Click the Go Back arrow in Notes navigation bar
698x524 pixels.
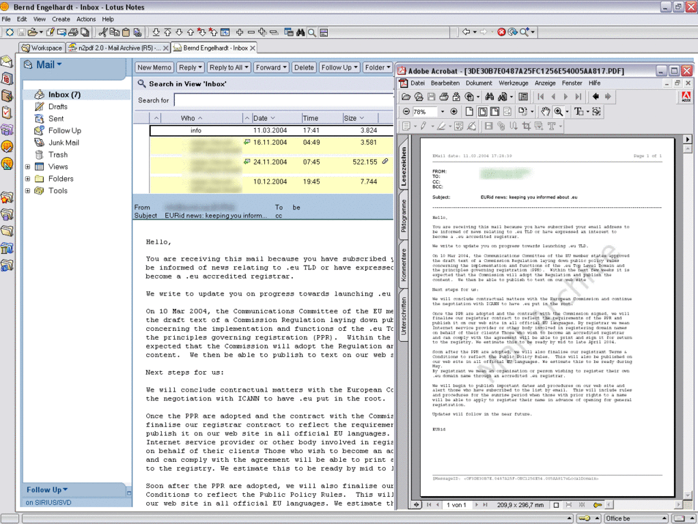click(x=466, y=32)
